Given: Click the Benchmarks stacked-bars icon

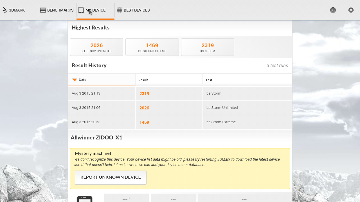Looking at the screenshot, I should (43, 10).
